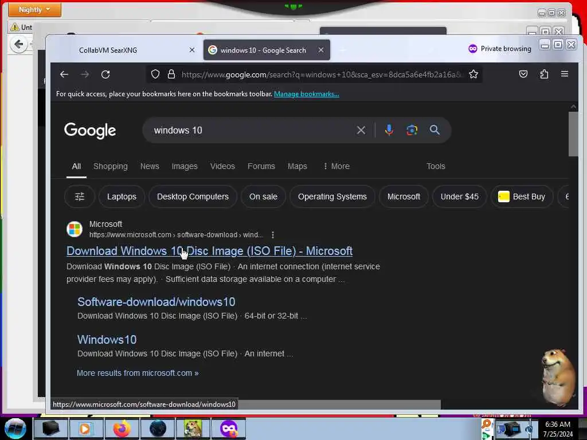The height and width of the screenshot is (440, 587).
Task: Clear the Google search box with X
Action: pyautogui.click(x=361, y=130)
